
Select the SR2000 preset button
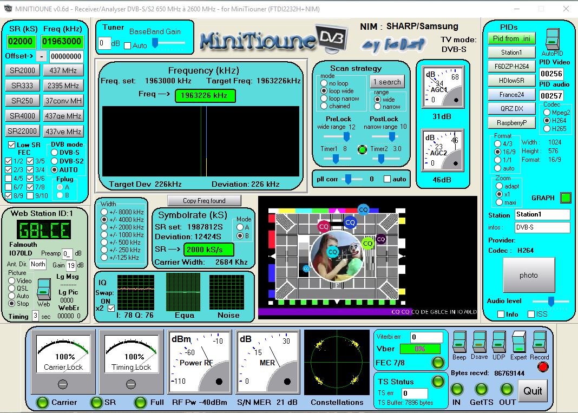coord(22,70)
